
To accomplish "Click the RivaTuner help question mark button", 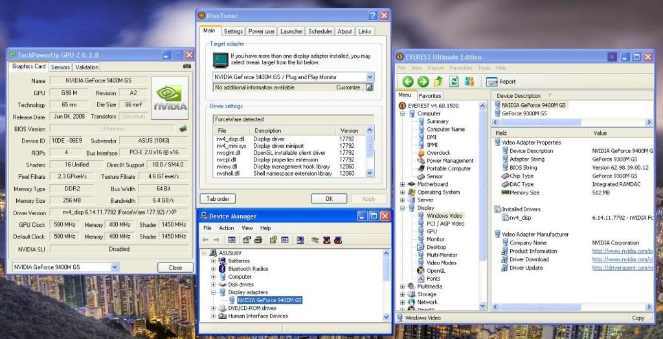I will (x=373, y=15).
